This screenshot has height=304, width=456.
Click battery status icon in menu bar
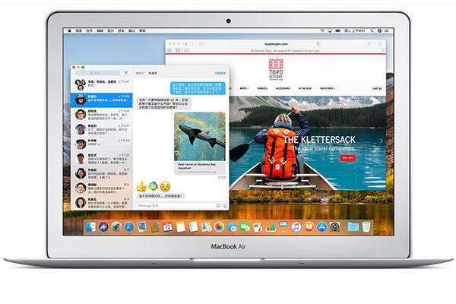(338, 30)
